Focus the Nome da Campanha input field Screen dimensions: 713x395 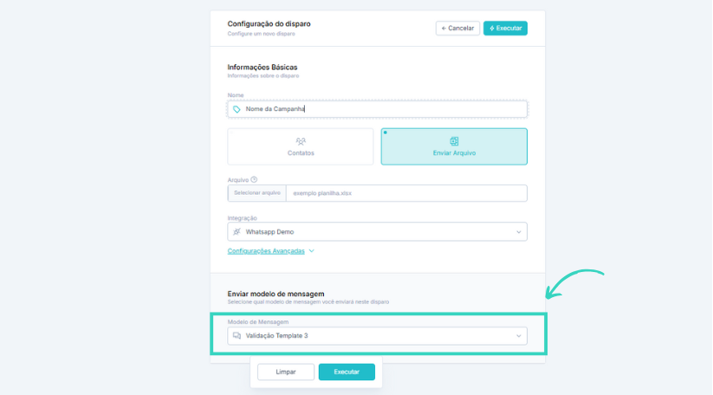tap(378, 109)
